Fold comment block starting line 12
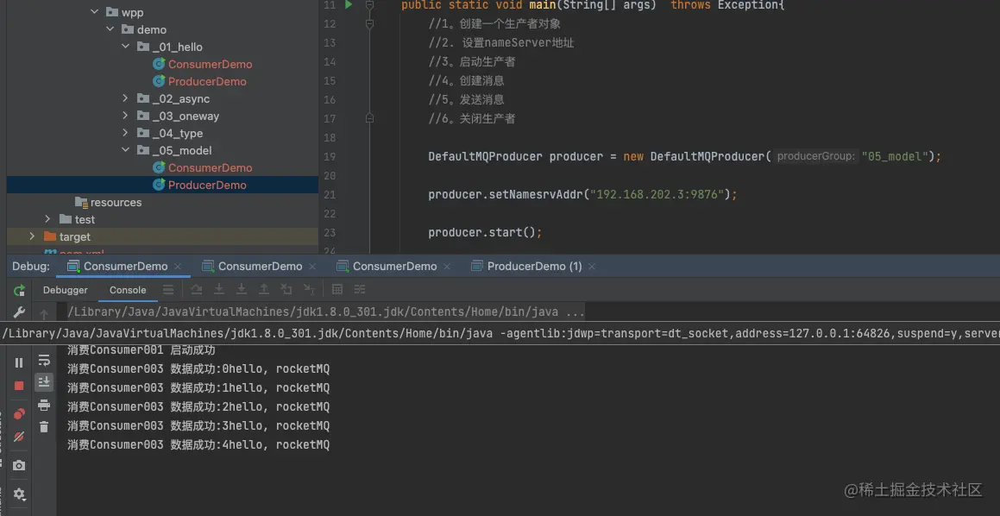 (369, 24)
